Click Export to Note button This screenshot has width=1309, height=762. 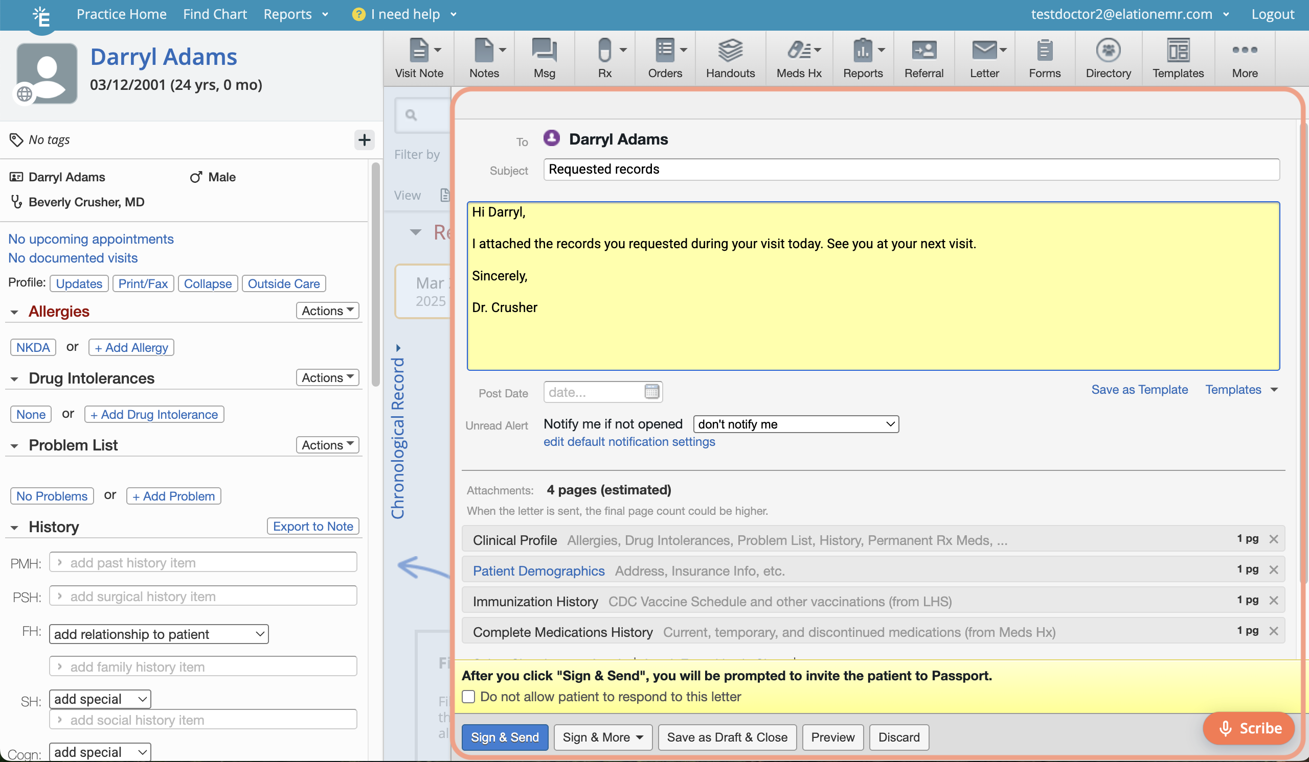(313, 526)
